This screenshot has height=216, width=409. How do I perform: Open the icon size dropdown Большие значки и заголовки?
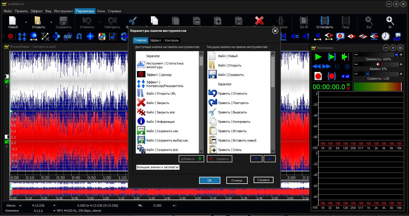(x=158, y=167)
